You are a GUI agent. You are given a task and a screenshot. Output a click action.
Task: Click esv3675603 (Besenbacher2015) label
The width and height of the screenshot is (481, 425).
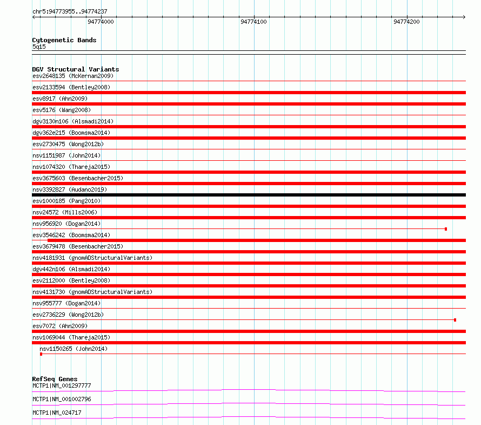(78, 178)
